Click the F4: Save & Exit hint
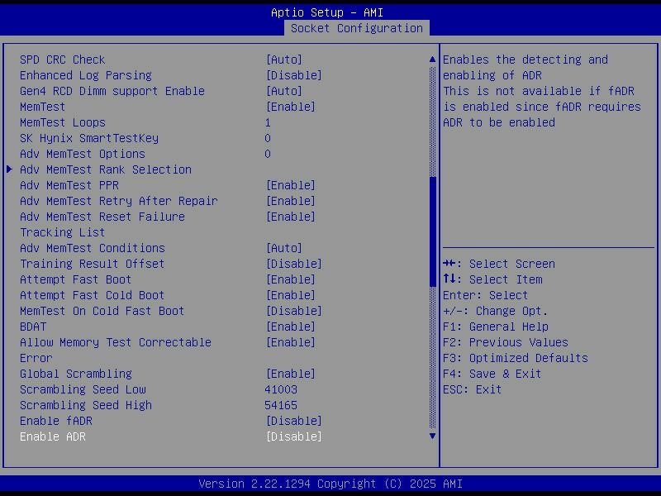Viewport: 661px width, 496px height. pos(492,374)
